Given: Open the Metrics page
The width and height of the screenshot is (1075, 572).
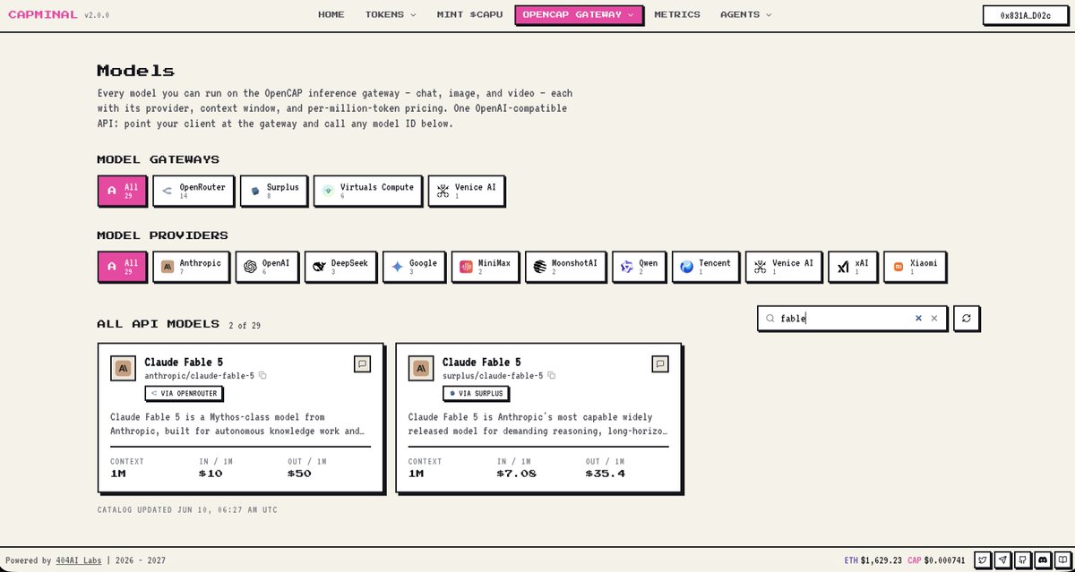Looking at the screenshot, I should [677, 14].
